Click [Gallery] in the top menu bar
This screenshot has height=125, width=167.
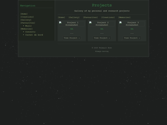pos(74,17)
